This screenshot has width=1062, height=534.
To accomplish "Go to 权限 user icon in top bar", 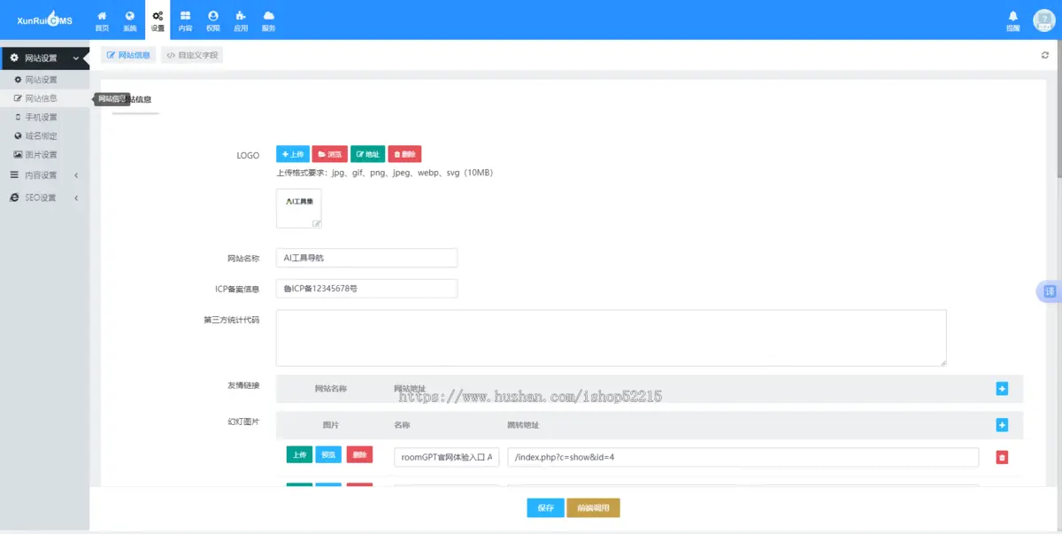I will (x=213, y=20).
